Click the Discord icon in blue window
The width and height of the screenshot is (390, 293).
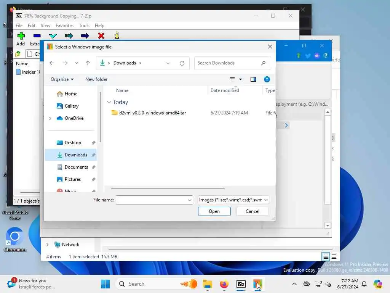click(316, 56)
